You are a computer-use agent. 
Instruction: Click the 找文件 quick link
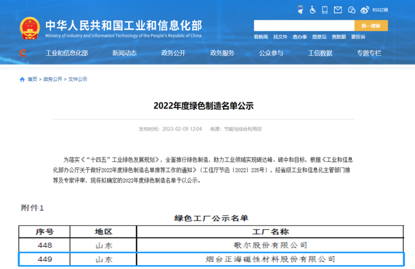280,37
